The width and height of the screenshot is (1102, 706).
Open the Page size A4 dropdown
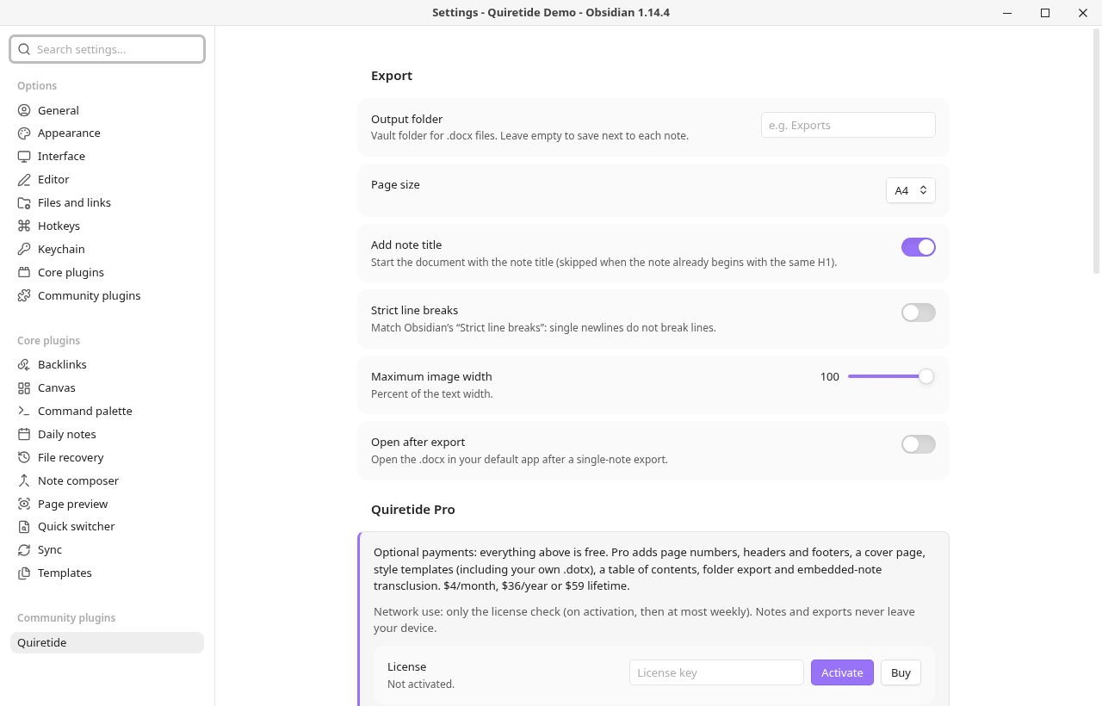[911, 190]
